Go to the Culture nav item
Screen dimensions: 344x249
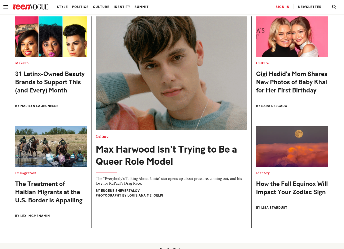(101, 7)
